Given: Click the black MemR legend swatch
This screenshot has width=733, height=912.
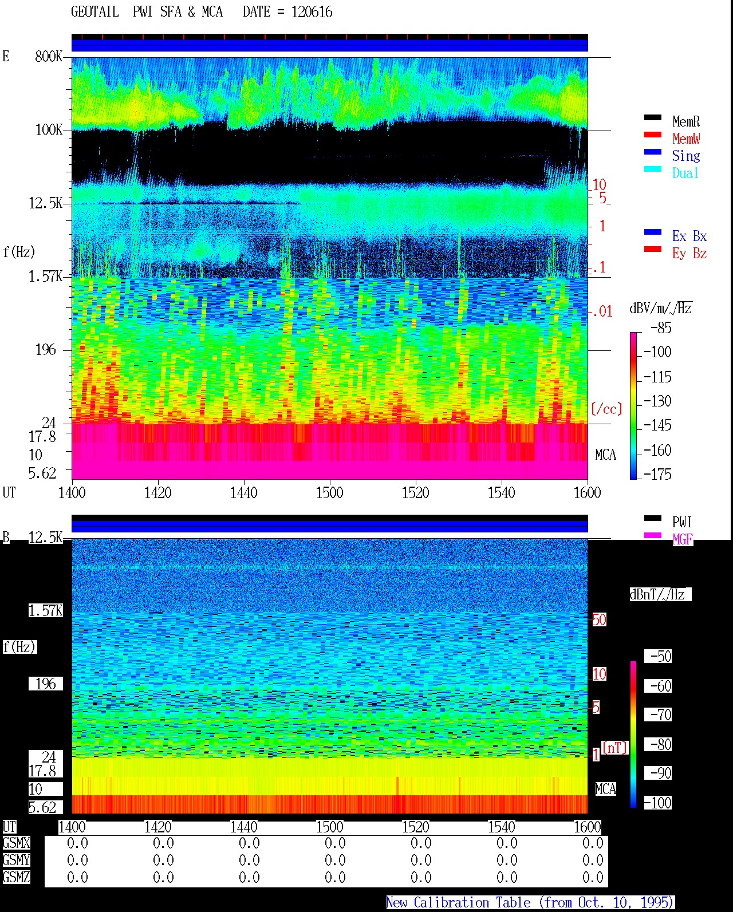Looking at the screenshot, I should [653, 118].
